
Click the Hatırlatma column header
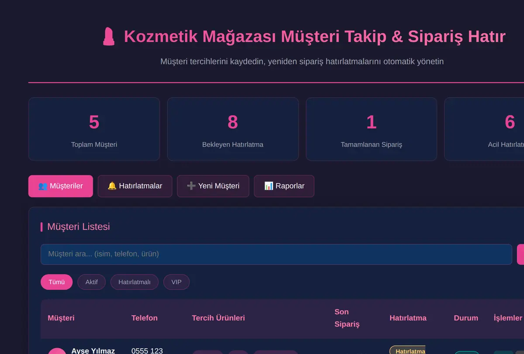coord(408,318)
